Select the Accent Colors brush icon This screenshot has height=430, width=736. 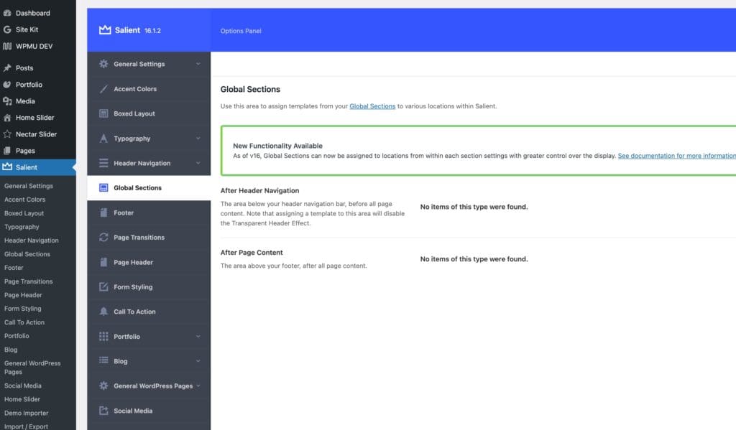tap(103, 89)
